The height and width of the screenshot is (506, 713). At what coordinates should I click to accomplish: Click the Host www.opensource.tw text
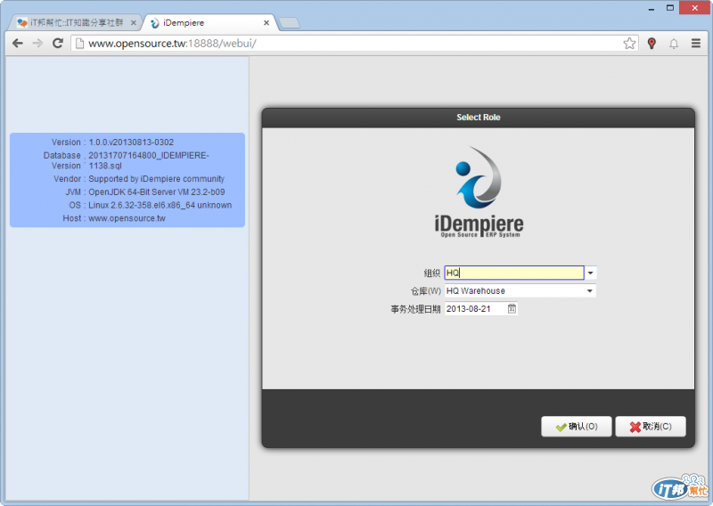click(x=127, y=218)
